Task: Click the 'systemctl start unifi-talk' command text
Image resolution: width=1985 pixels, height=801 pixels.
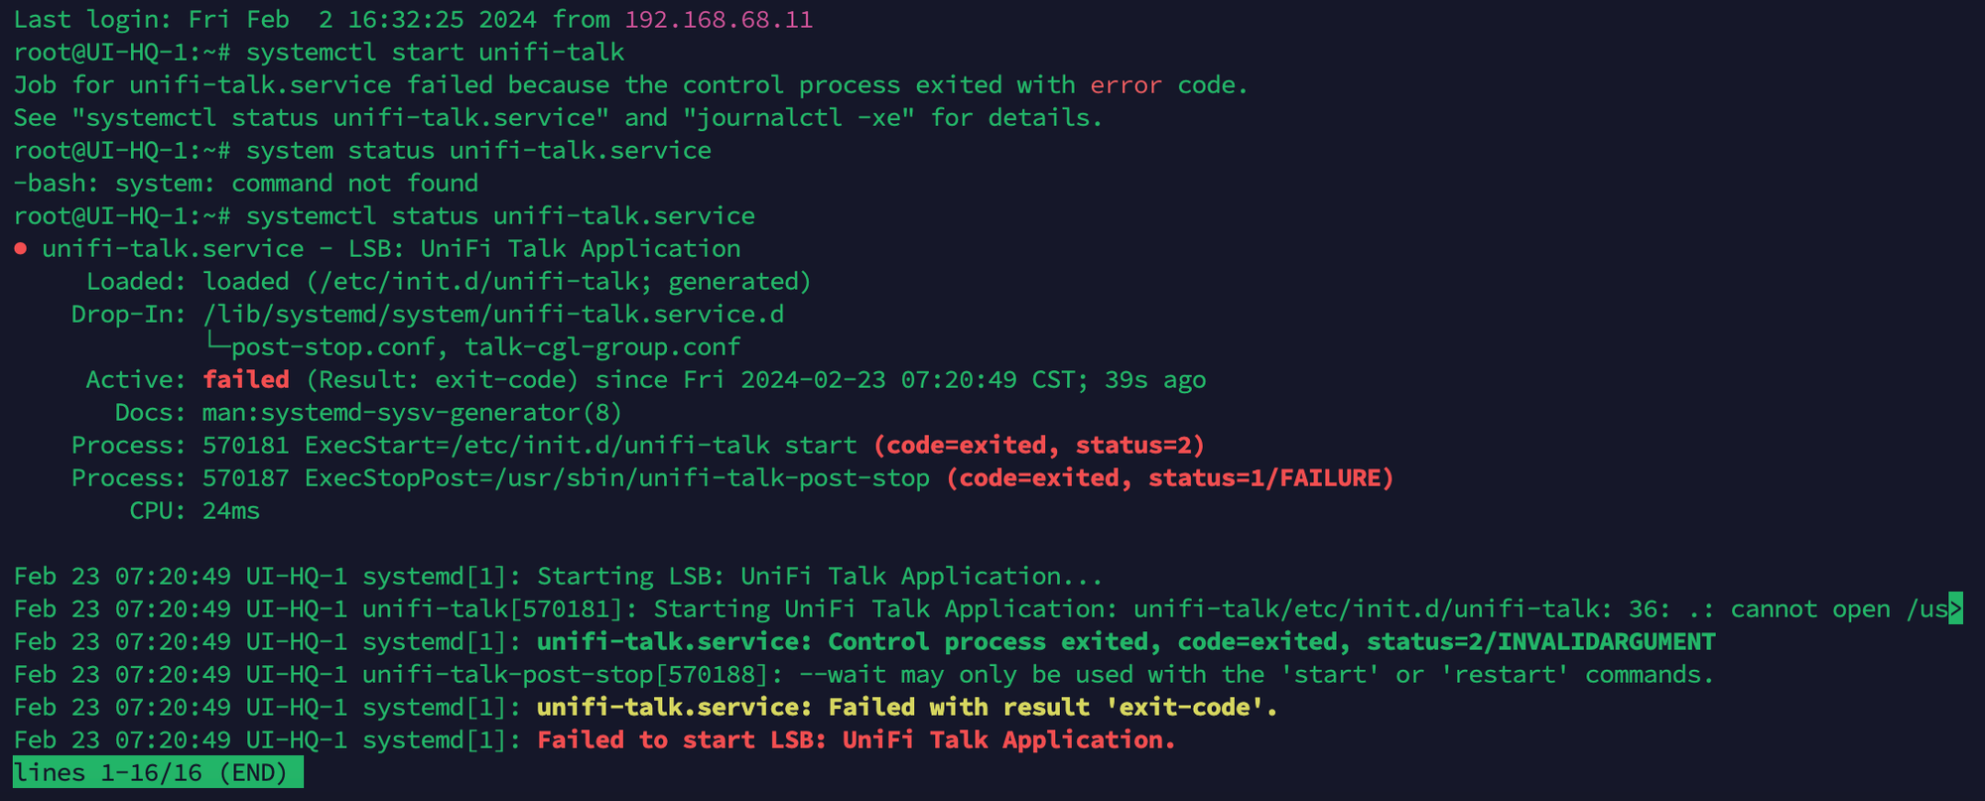Action: (x=435, y=53)
